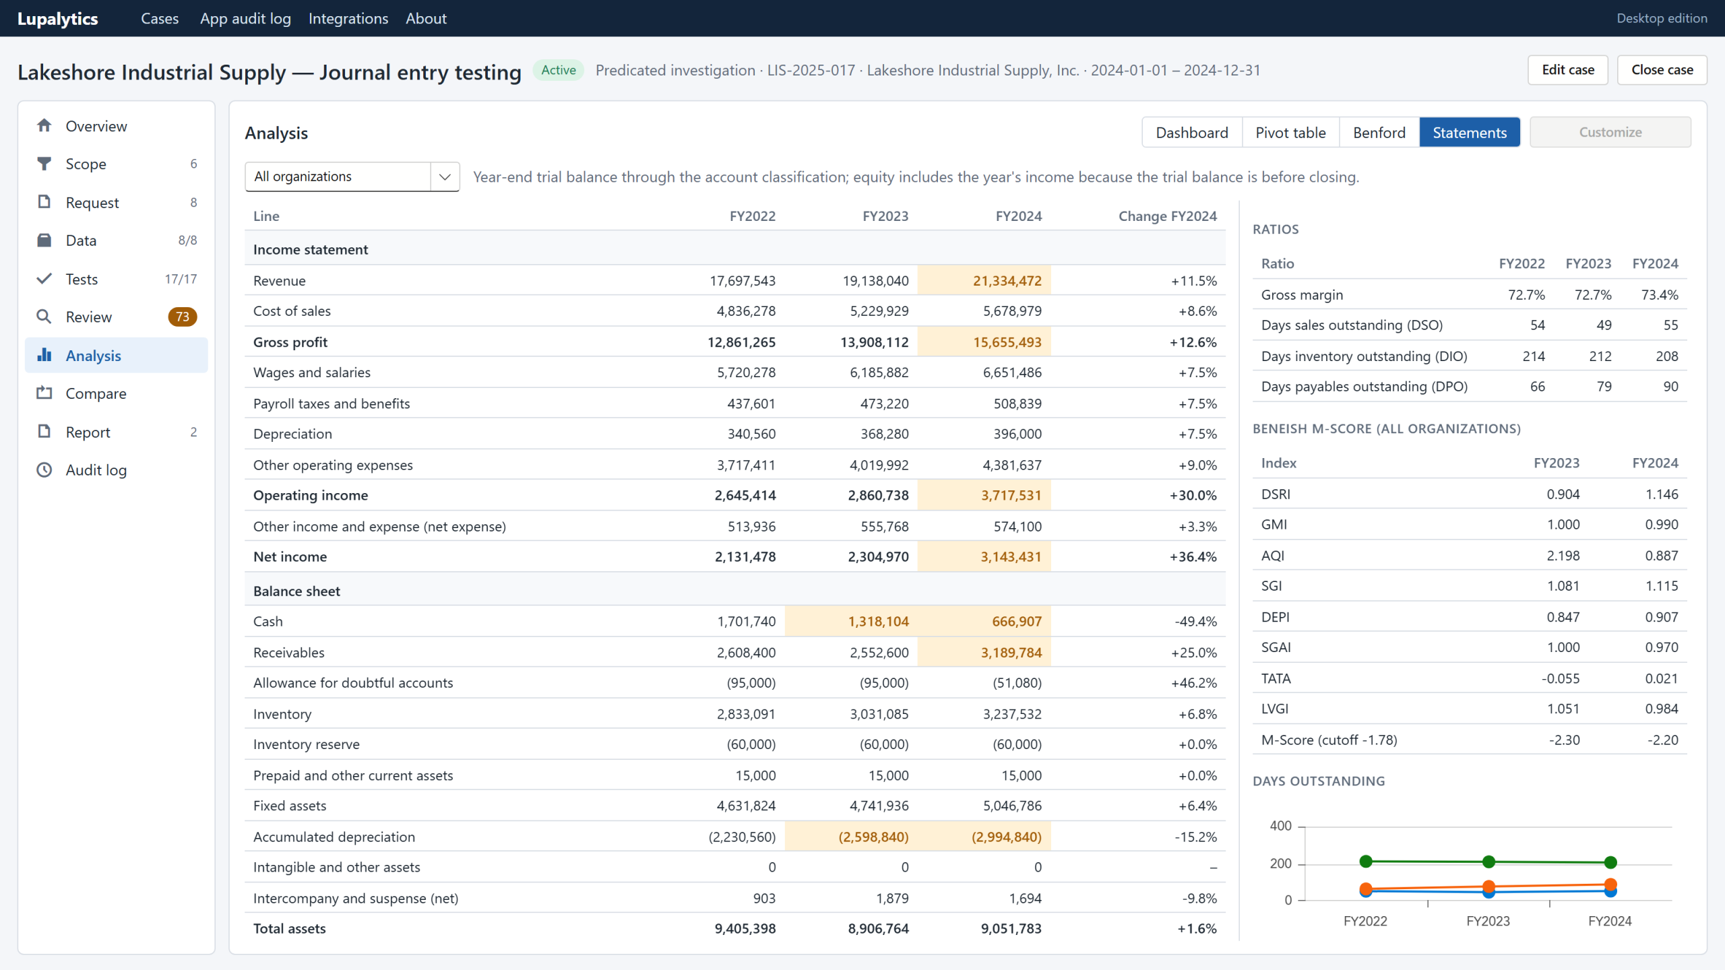This screenshot has height=970, width=1725.
Task: Click the Active status badge
Action: coord(559,70)
